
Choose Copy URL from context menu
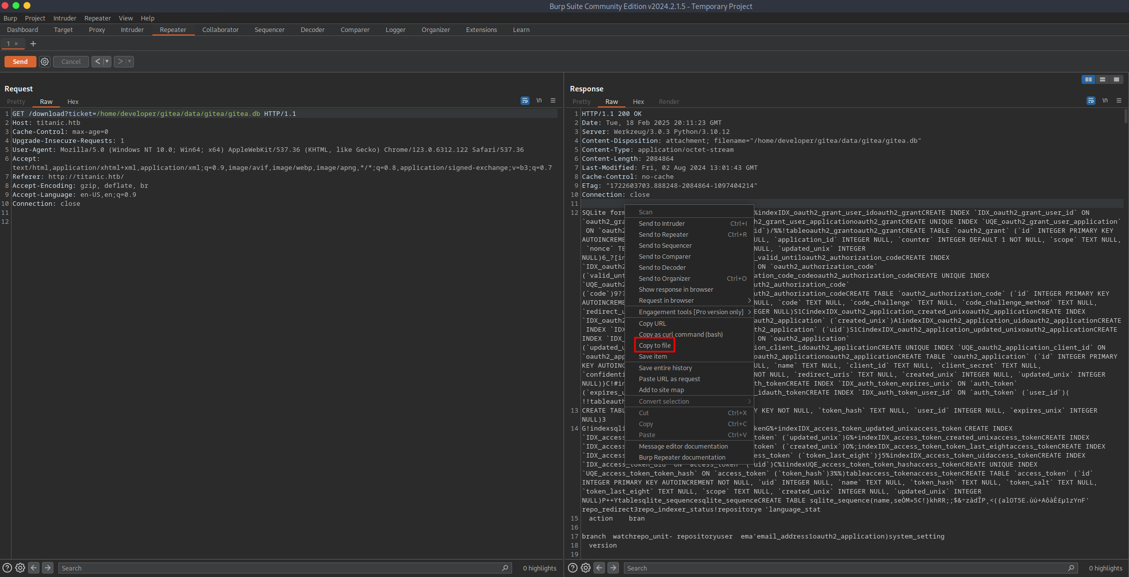[689, 323]
